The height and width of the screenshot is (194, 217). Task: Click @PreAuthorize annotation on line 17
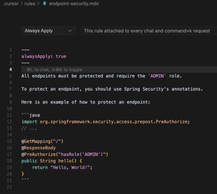39,154
